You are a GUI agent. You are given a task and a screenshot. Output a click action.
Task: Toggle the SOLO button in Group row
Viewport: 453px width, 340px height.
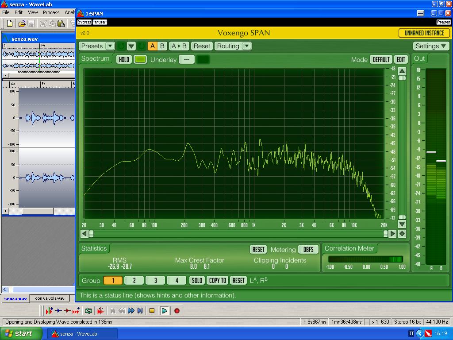[197, 280]
